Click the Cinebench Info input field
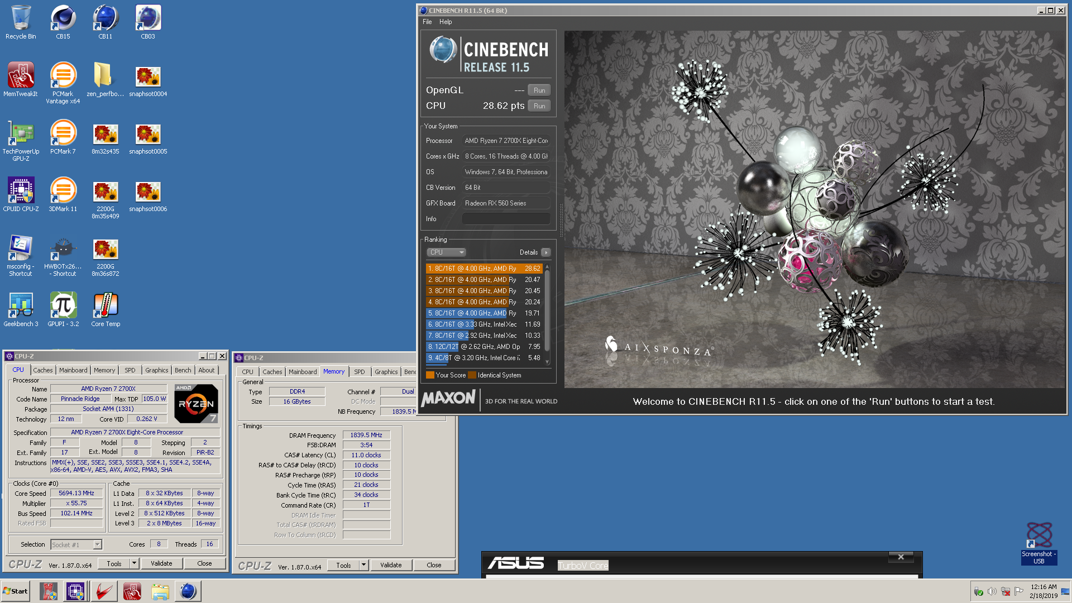Screen dimensions: 1072x603 click(506, 219)
